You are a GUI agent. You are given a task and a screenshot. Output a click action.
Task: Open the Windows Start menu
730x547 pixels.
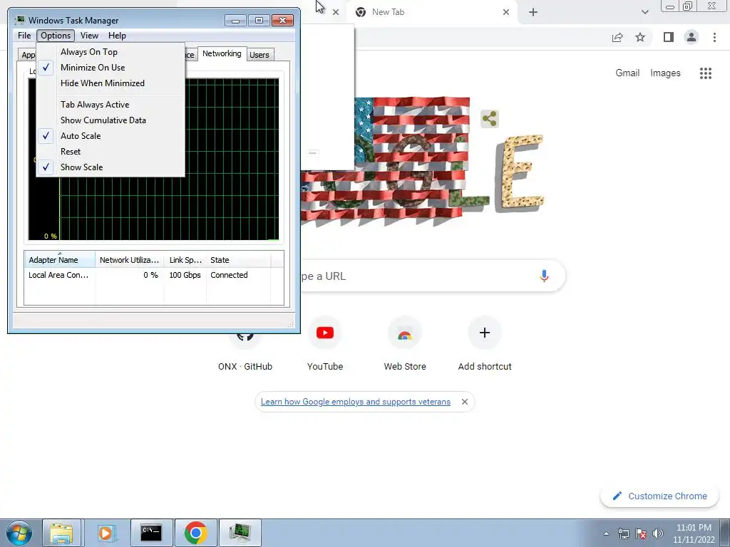(x=19, y=533)
